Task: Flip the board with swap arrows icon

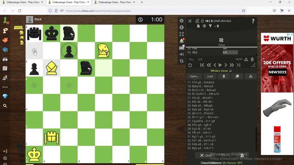Action: pos(181,61)
